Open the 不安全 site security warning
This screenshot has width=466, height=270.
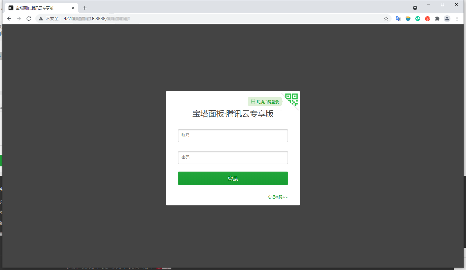[49, 19]
